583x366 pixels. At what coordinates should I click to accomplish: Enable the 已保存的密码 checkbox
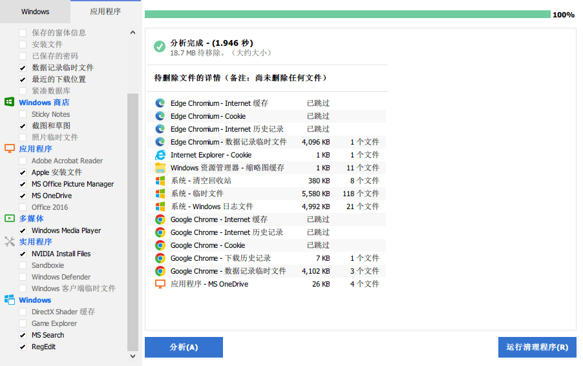point(23,56)
